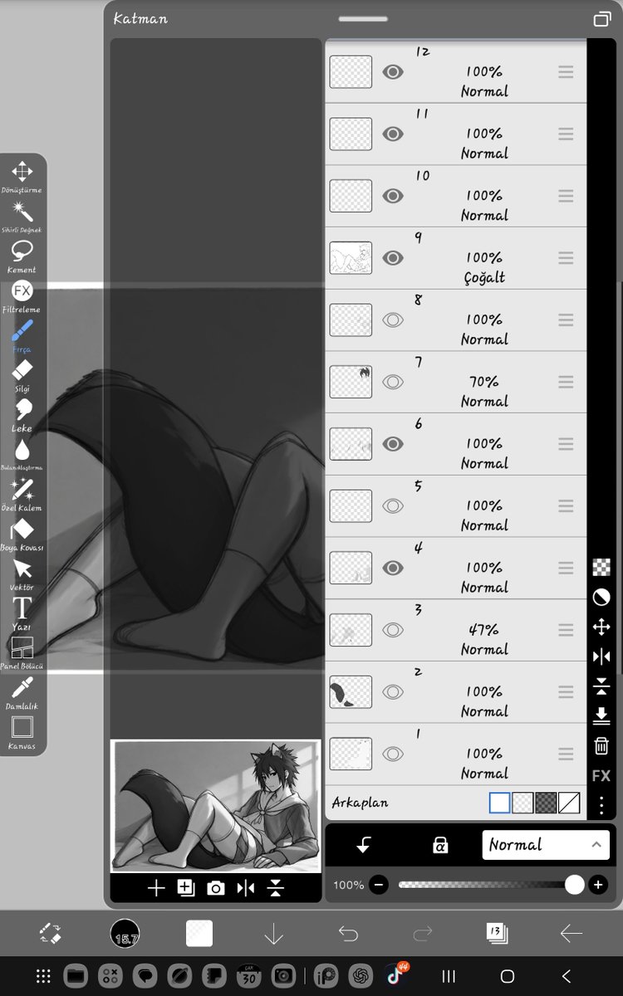
Task: Select layer 2 thumbnail with the tail
Action: 351,691
